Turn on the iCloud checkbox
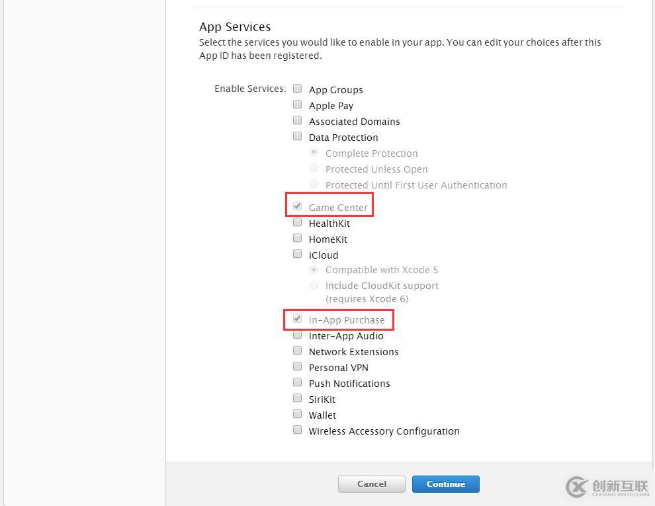The image size is (655, 506). pos(298,254)
